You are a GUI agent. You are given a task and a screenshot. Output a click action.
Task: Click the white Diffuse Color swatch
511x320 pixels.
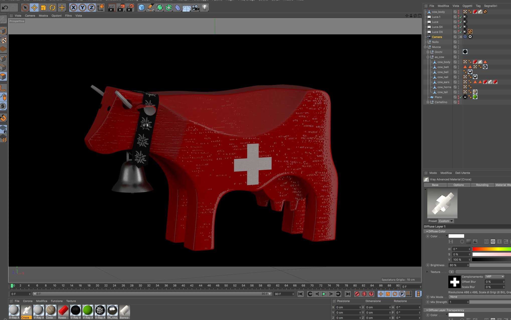point(456,236)
